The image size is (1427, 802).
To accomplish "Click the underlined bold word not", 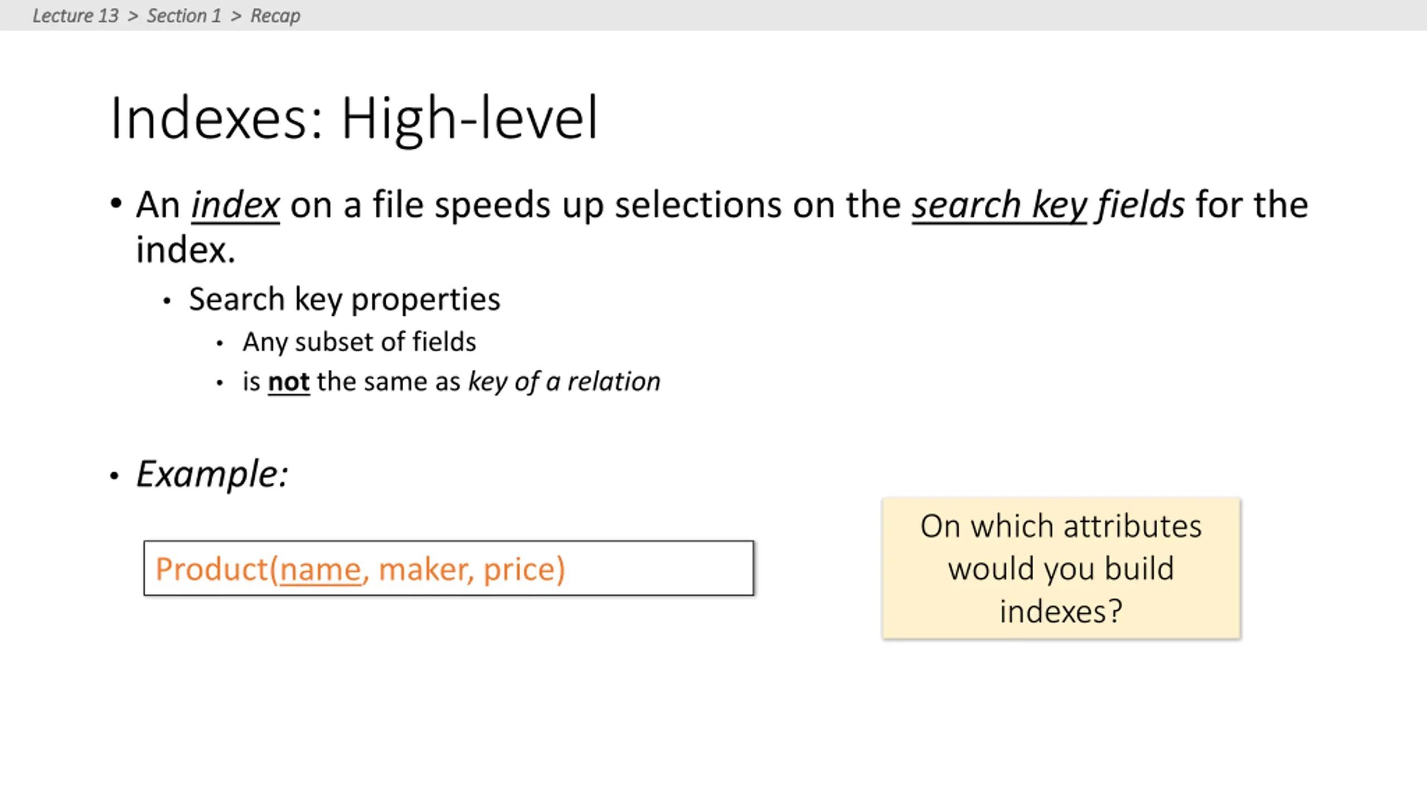I will pyautogui.click(x=289, y=382).
